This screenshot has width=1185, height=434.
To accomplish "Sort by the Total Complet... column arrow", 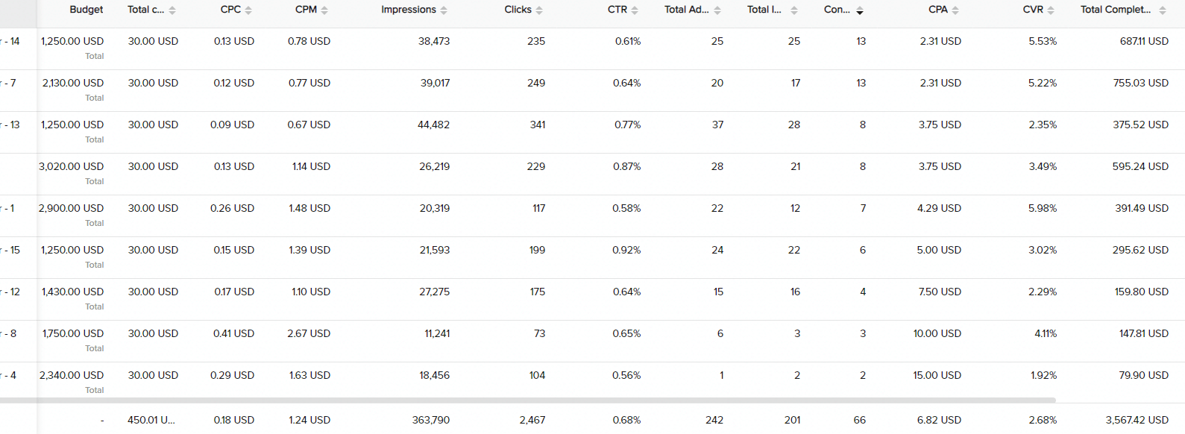I will pyautogui.click(x=1163, y=10).
